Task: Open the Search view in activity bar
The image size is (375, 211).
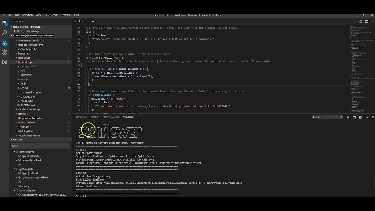Action: (4, 33)
